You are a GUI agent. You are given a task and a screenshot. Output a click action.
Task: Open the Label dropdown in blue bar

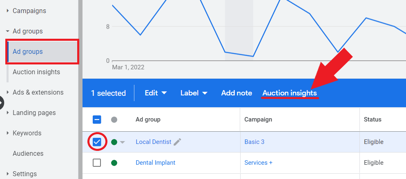(194, 93)
